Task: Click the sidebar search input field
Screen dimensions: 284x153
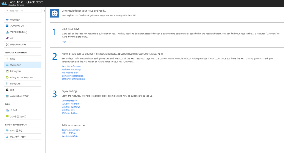Action: pyautogui.click(x=23, y=11)
